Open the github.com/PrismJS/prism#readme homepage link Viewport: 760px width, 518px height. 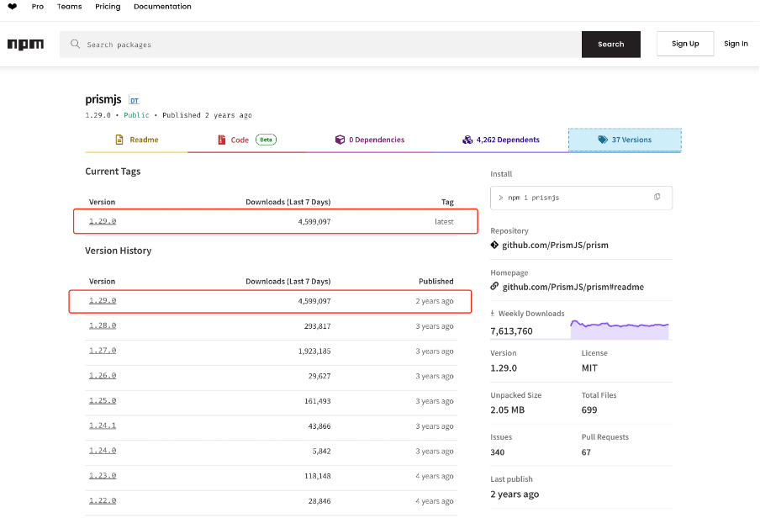click(573, 287)
